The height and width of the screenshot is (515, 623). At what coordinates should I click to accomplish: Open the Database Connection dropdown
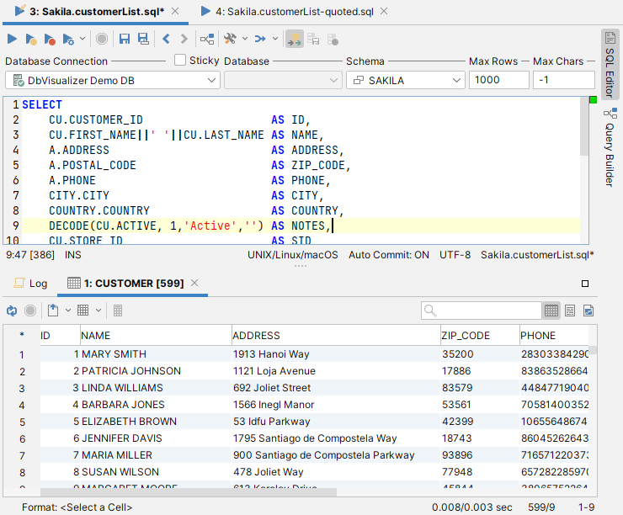(113, 80)
